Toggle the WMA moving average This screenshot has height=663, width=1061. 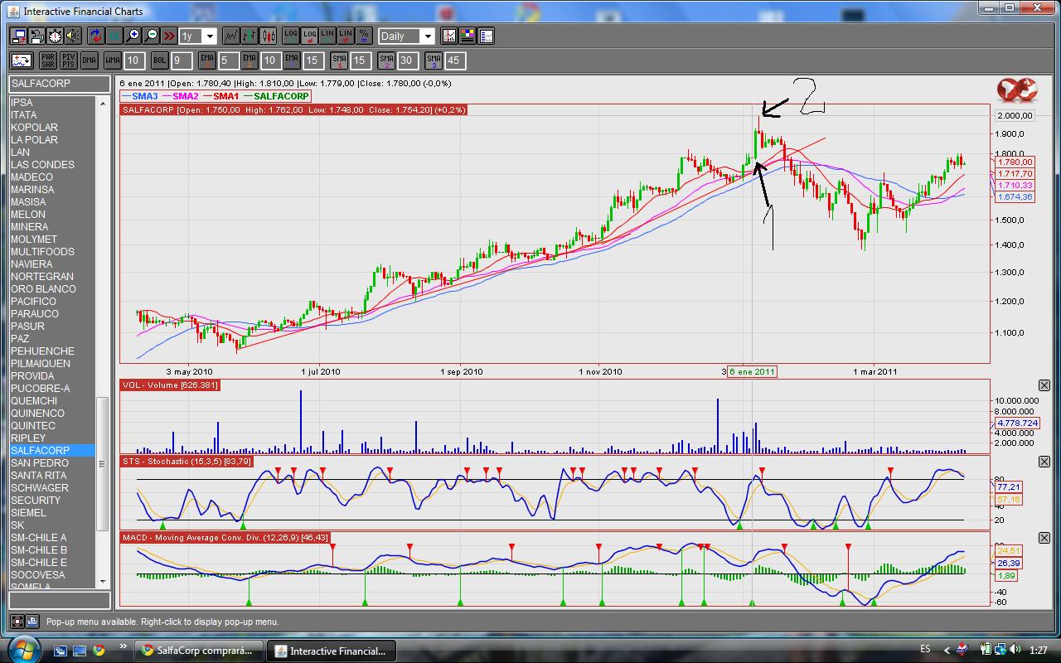113,60
